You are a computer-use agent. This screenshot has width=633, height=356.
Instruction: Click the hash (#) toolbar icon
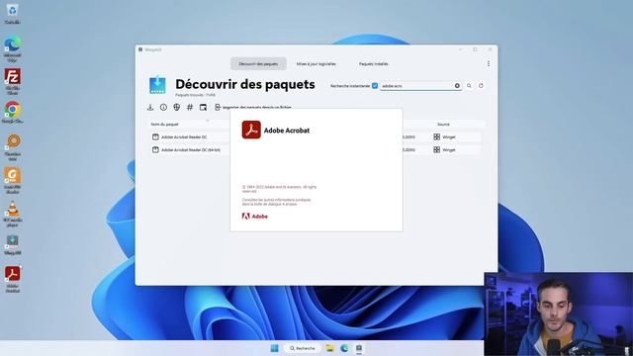tap(190, 108)
